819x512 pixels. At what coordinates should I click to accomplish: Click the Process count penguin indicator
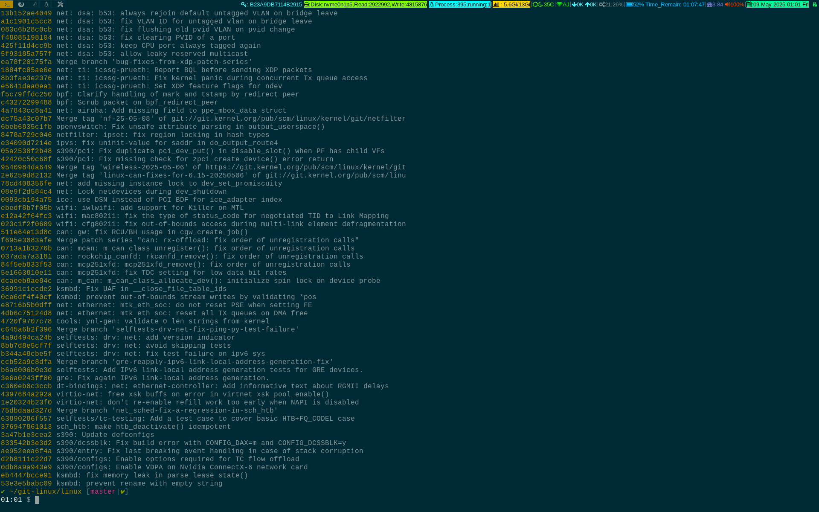(x=460, y=4)
